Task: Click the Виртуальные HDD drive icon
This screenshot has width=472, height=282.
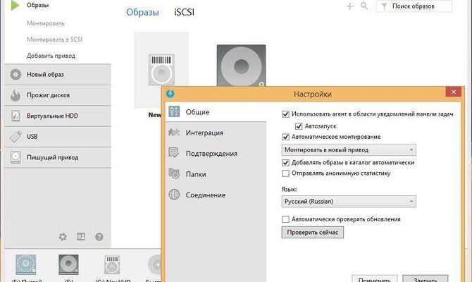Action: click(x=15, y=116)
